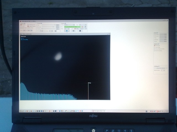Toggle the PreProcessing checkbox in Options
Screen dimensions: 177x132
pyautogui.click(x=155, y=51)
